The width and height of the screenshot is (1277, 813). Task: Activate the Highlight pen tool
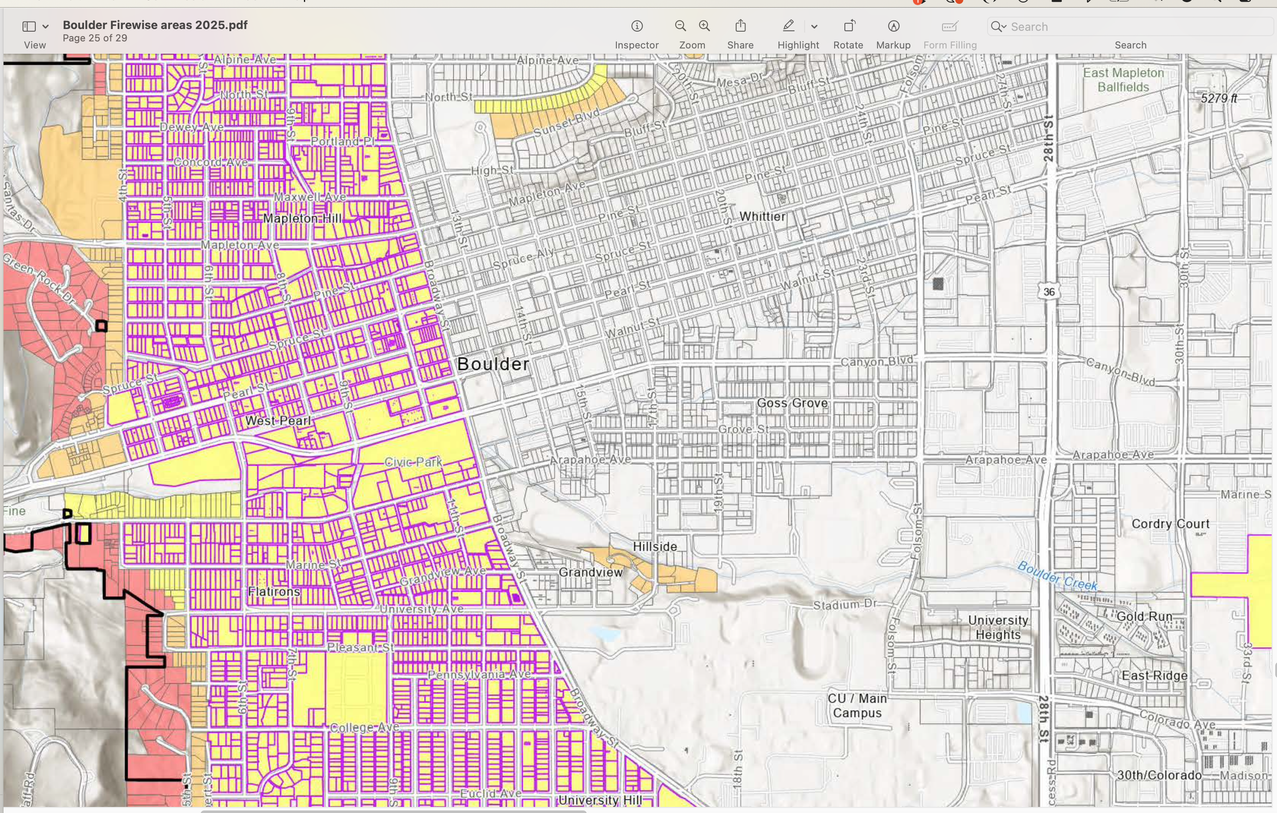789,26
